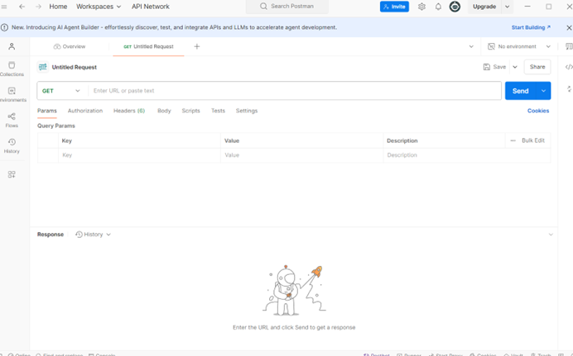Screen dimensions: 573x356
Task: Open the notifications bell
Action: click(x=438, y=7)
